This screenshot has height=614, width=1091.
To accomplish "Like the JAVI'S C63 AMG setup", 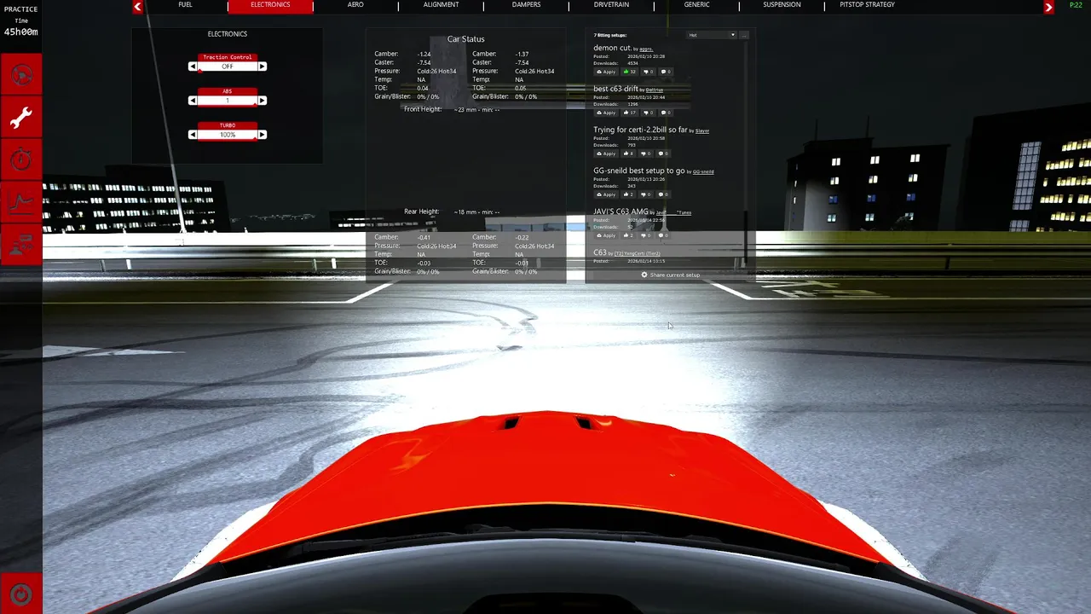I will tap(628, 235).
